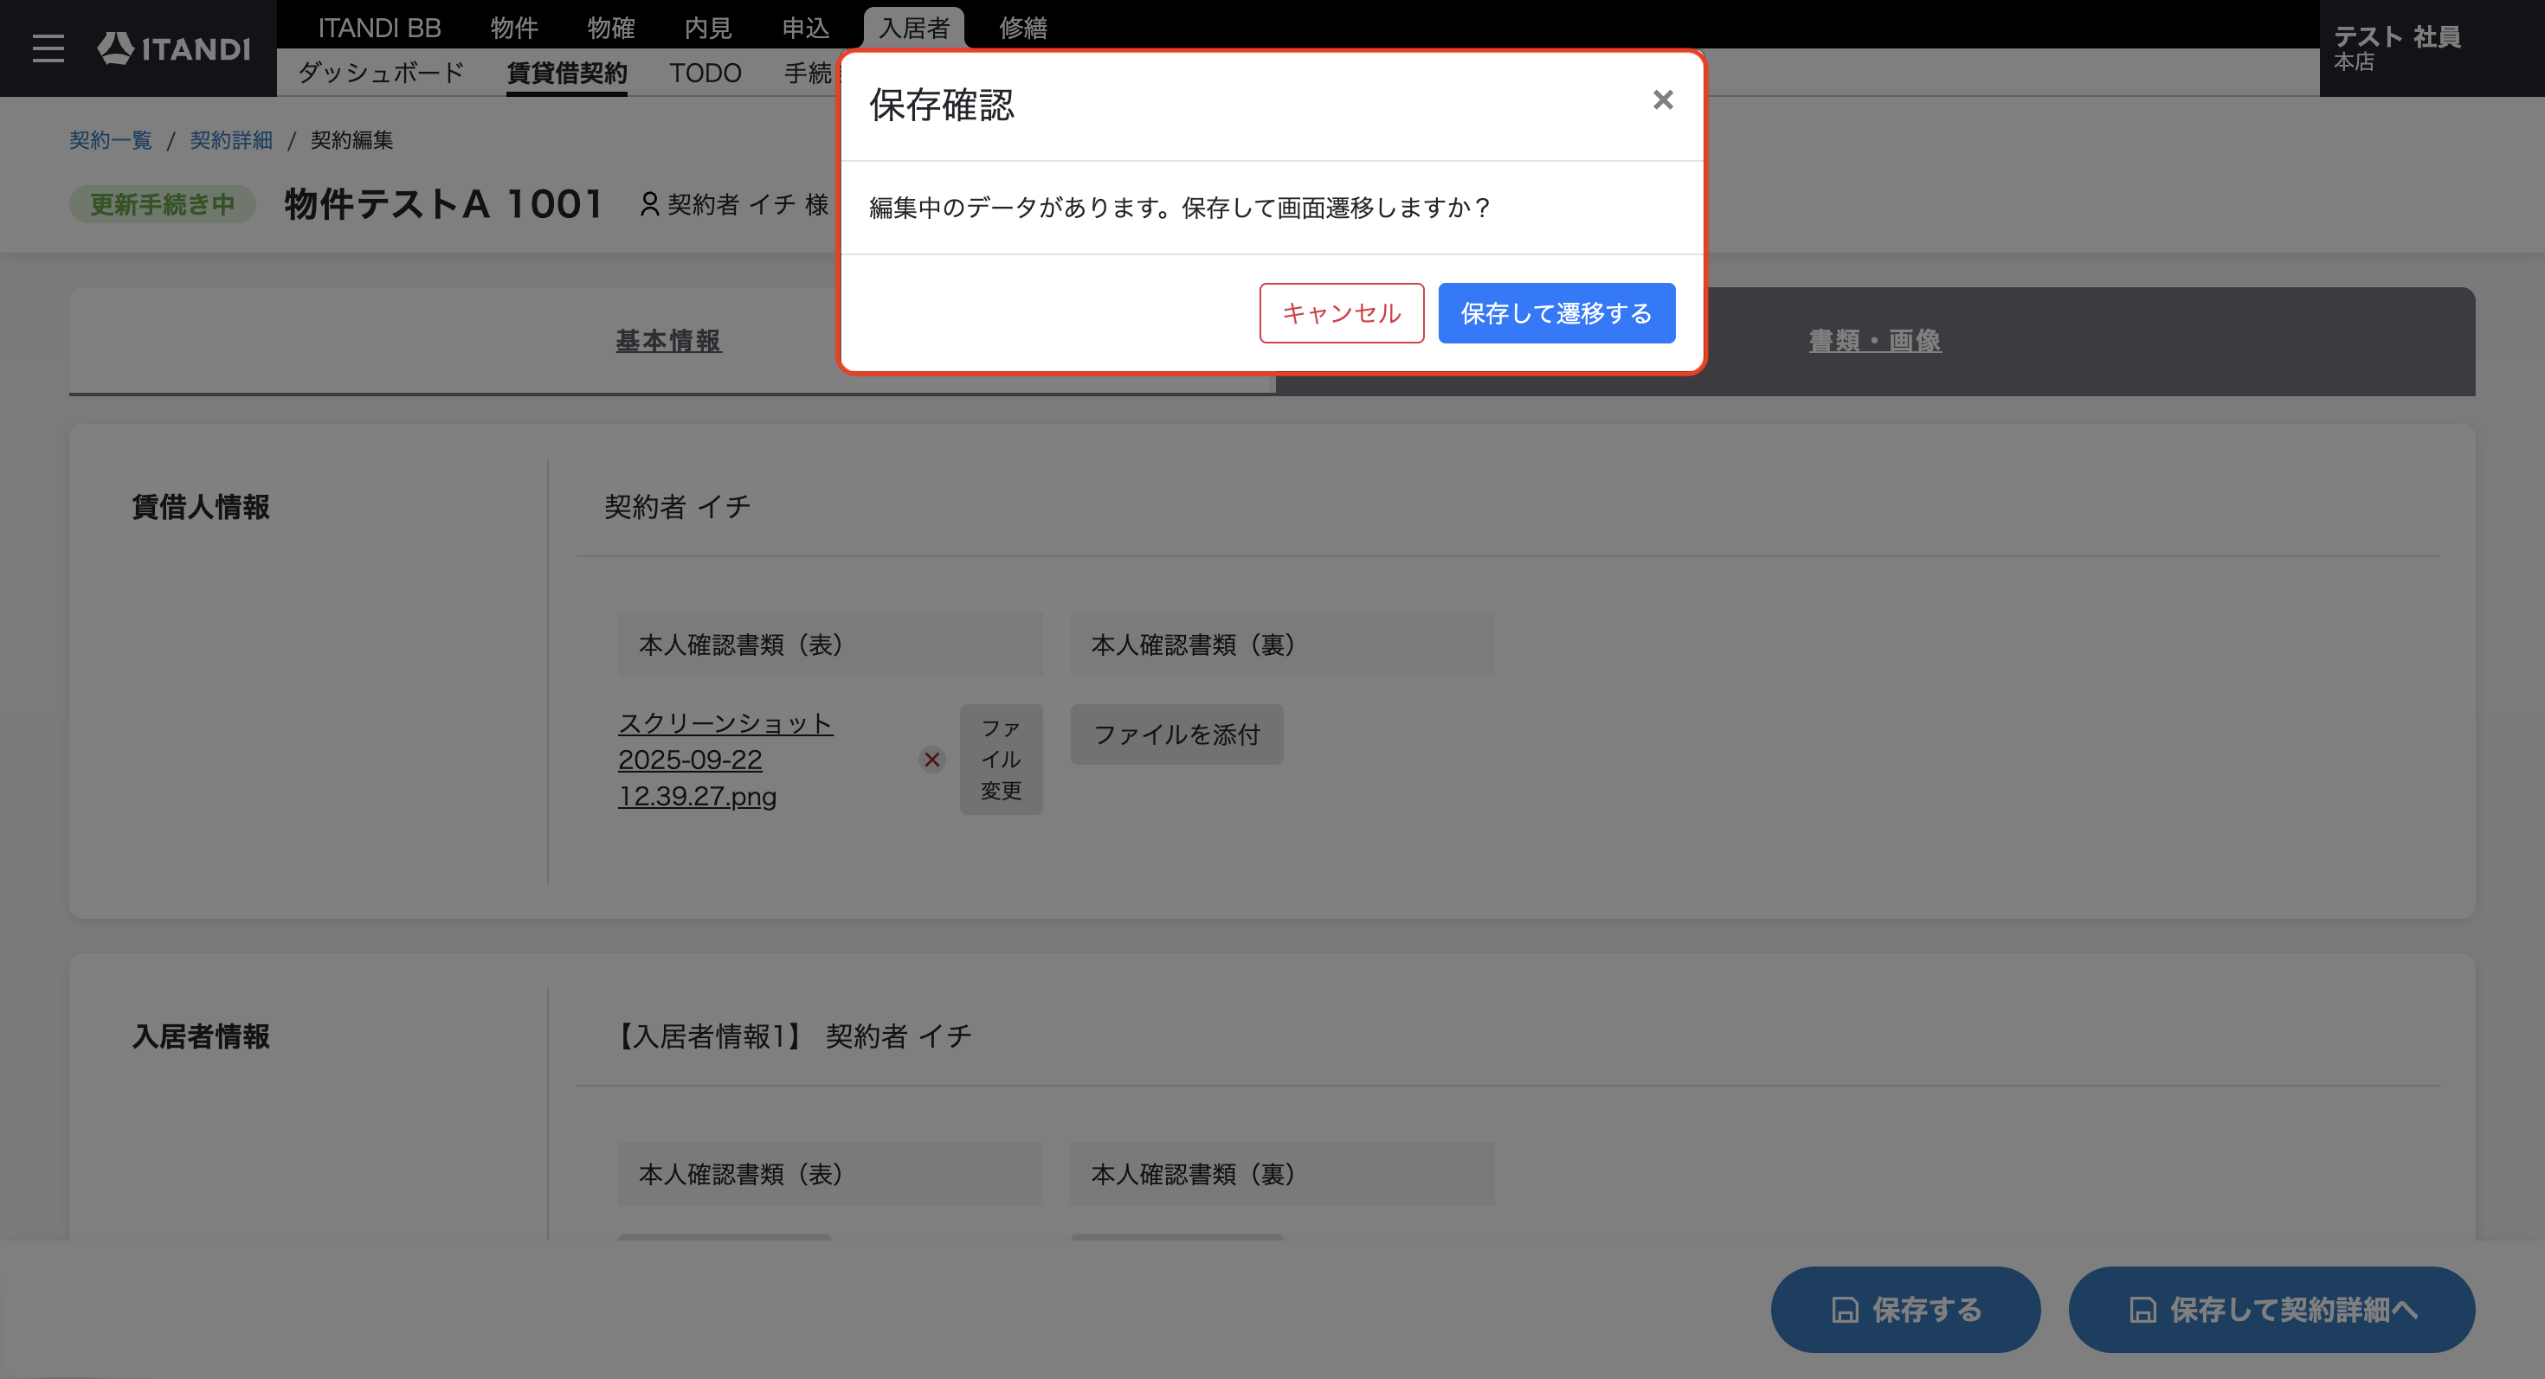Viewport: 2545px width, 1379px height.
Task: Click 本人確認書類（表） label in 入居者情報
Action: tap(830, 1174)
